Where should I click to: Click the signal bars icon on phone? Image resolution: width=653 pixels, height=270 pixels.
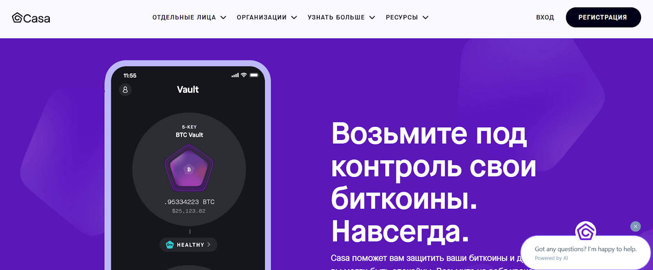tap(235, 75)
